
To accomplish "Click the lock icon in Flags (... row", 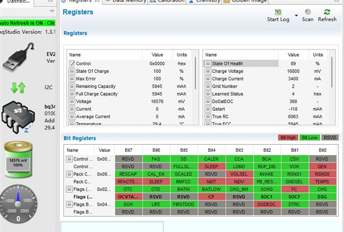I will tap(69, 189).
